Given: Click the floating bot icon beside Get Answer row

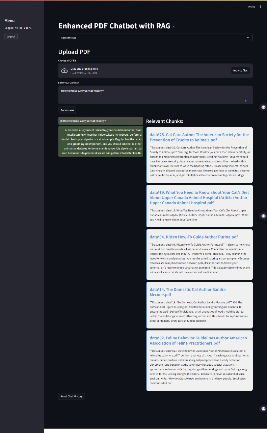Looking at the screenshot, I should 263,107.
